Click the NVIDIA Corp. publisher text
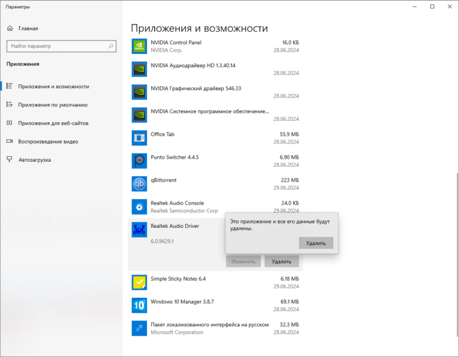The height and width of the screenshot is (357, 459). (166, 50)
